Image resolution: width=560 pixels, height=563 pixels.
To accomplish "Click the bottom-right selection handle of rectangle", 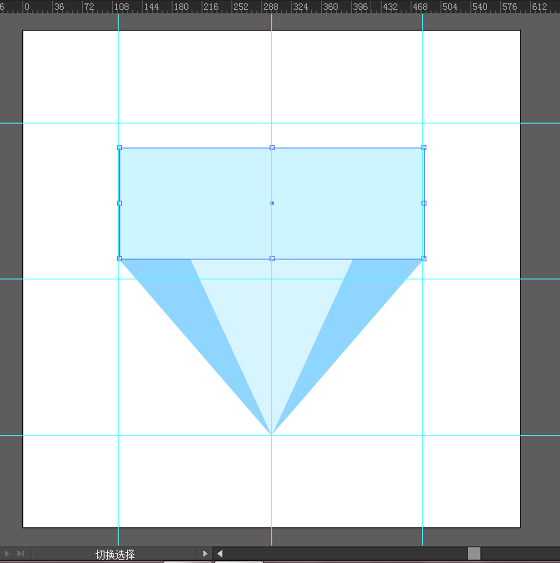I will pyautogui.click(x=424, y=259).
